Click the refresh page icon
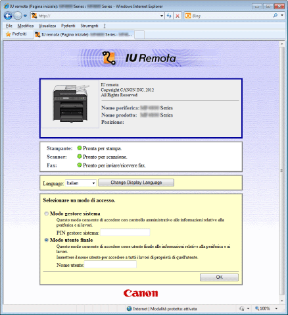 [x=169, y=16]
